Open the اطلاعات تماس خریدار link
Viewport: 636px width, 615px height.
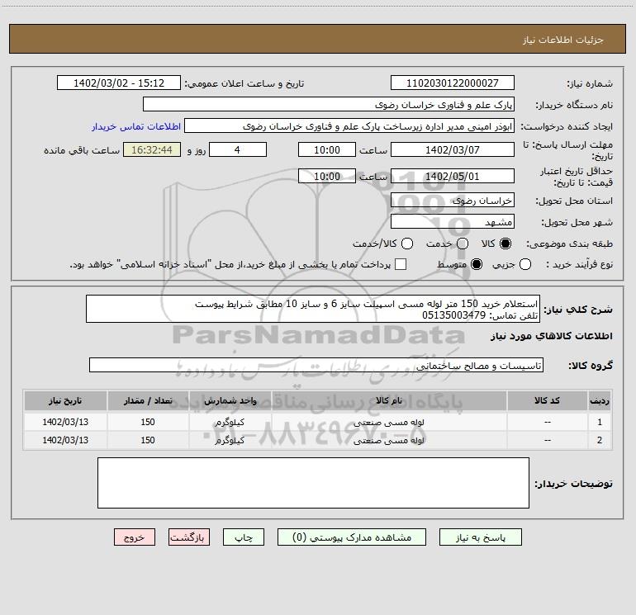click(136, 126)
